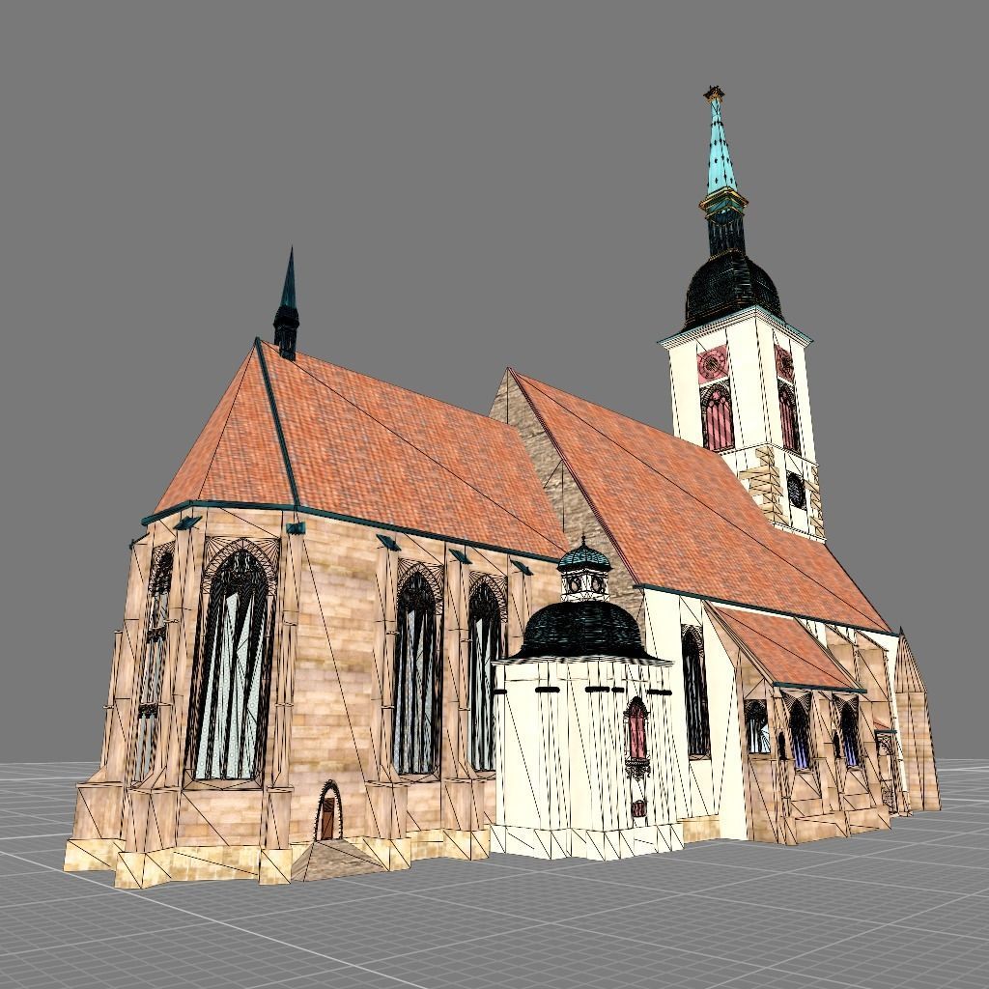Screen dimensions: 989x989
Task: Select the black dome of the white chapel
Action: (x=583, y=630)
